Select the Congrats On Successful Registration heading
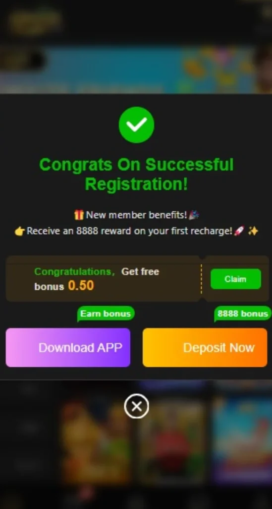The width and height of the screenshot is (272, 509). point(136,174)
